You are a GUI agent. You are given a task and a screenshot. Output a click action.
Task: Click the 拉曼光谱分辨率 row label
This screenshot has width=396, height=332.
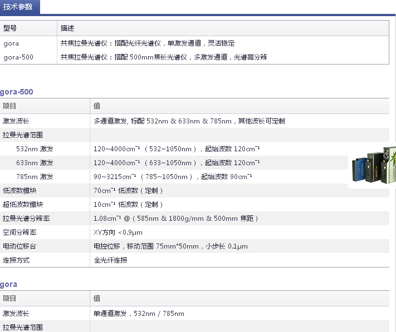(26, 218)
